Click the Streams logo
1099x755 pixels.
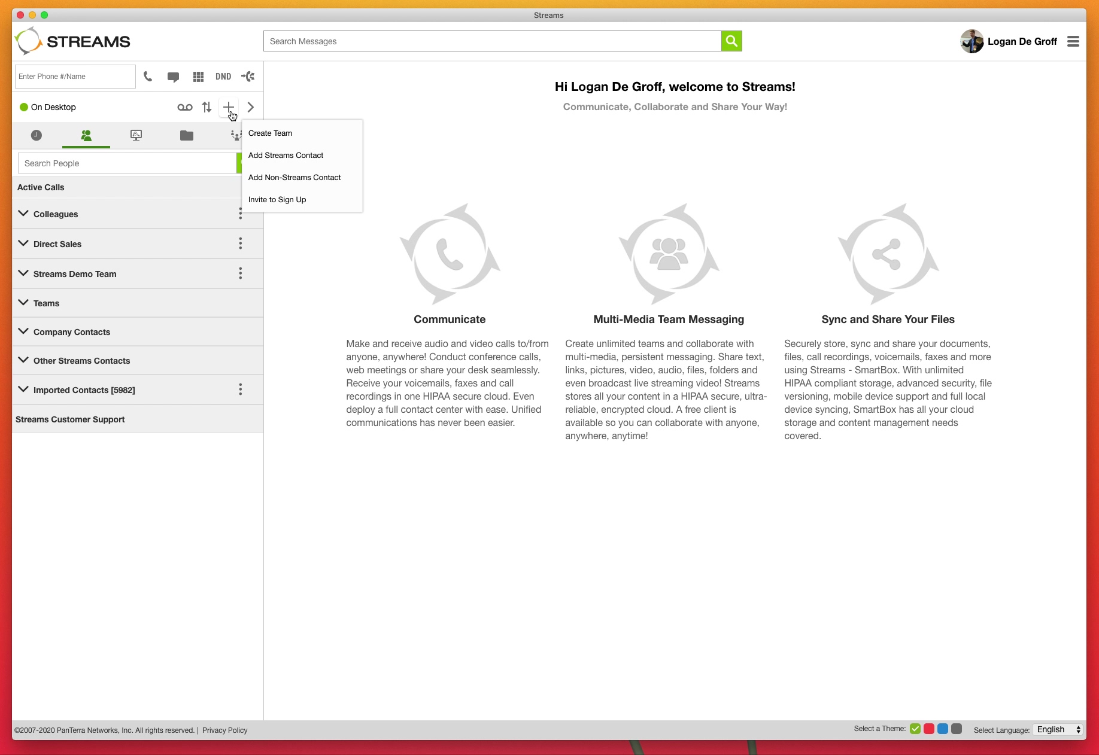73,41
